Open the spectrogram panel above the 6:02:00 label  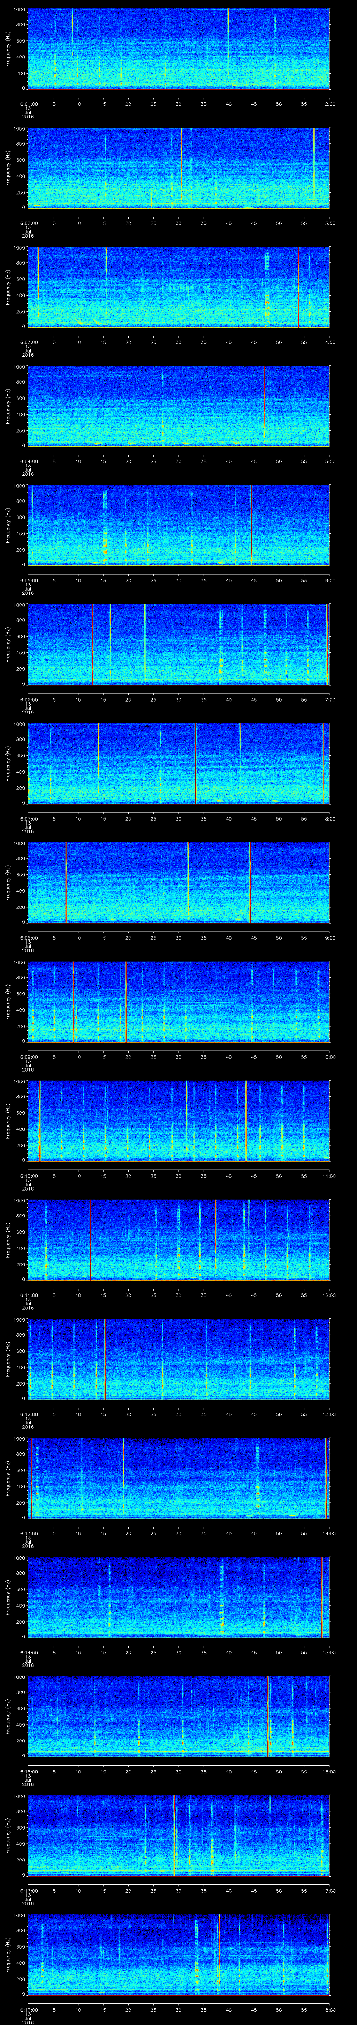point(179,168)
